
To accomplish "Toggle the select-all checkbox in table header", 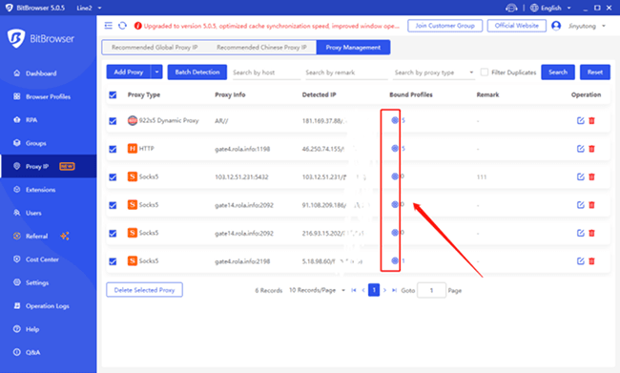I will pyautogui.click(x=113, y=95).
